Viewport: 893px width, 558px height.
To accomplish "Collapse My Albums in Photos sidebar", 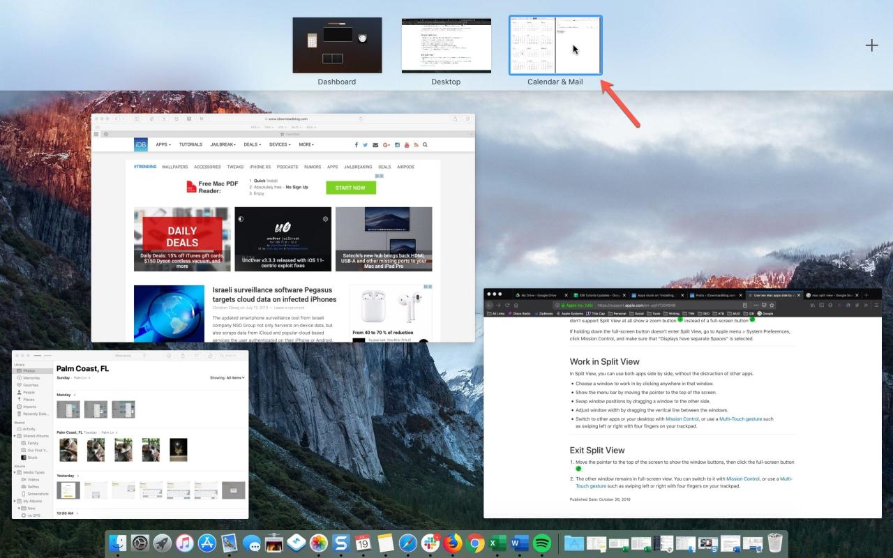I will [15, 501].
